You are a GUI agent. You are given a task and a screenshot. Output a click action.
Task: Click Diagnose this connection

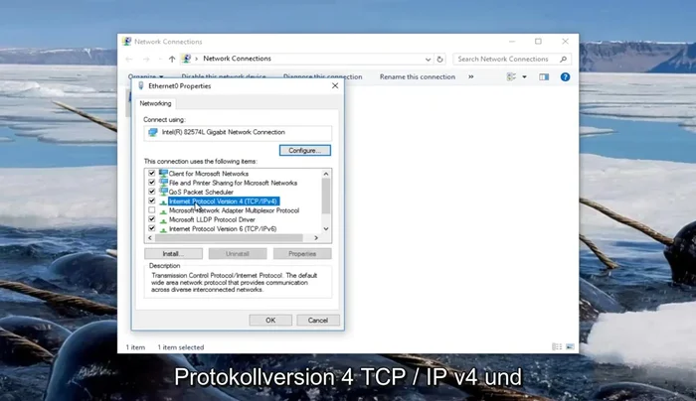[x=322, y=76]
